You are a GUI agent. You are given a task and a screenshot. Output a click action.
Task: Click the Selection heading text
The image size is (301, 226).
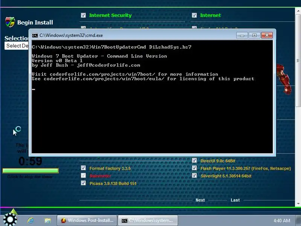tap(17, 38)
